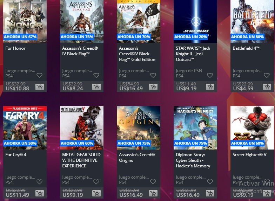Add Metal Gear Solid V to cart
275x201 pixels.
click(96, 193)
